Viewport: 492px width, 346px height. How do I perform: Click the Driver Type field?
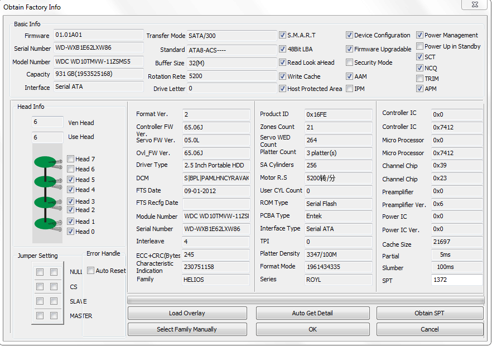[216, 165]
